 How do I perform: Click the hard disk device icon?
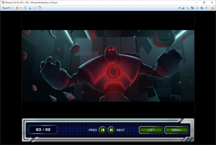click(x=183, y=8)
